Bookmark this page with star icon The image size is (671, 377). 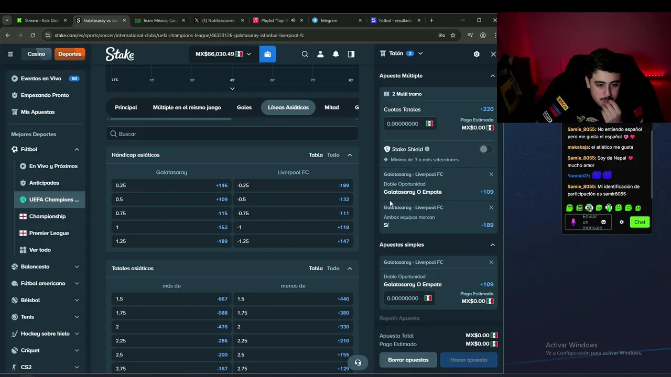(453, 35)
